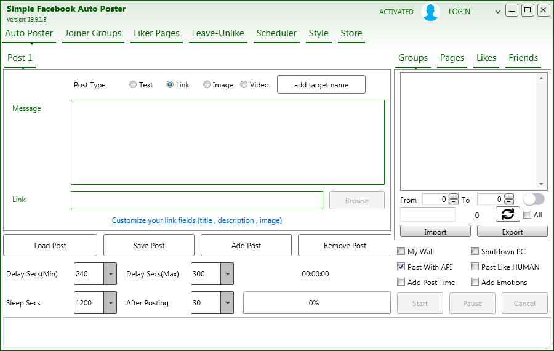Increase the From value with stepper up
This screenshot has height=351, width=554.
point(453,196)
